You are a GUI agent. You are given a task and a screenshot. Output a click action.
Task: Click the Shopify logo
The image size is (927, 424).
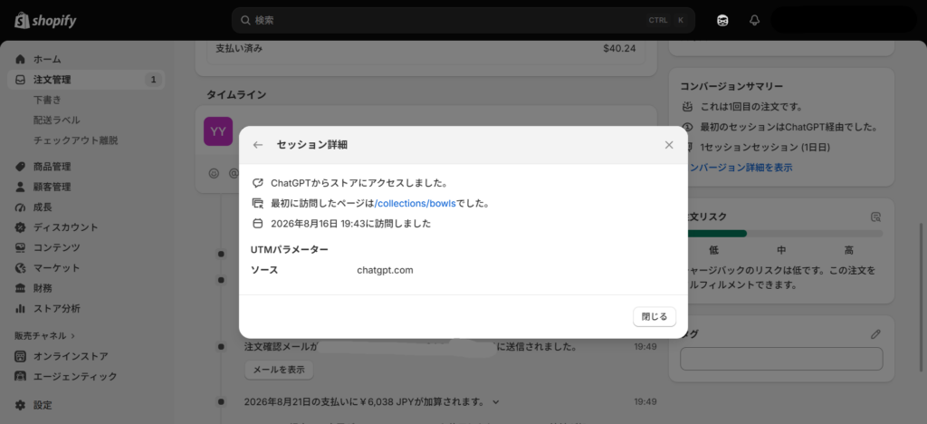point(45,21)
